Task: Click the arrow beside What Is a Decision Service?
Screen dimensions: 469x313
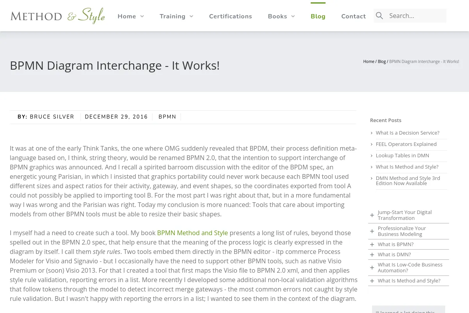Action: pos(372,133)
